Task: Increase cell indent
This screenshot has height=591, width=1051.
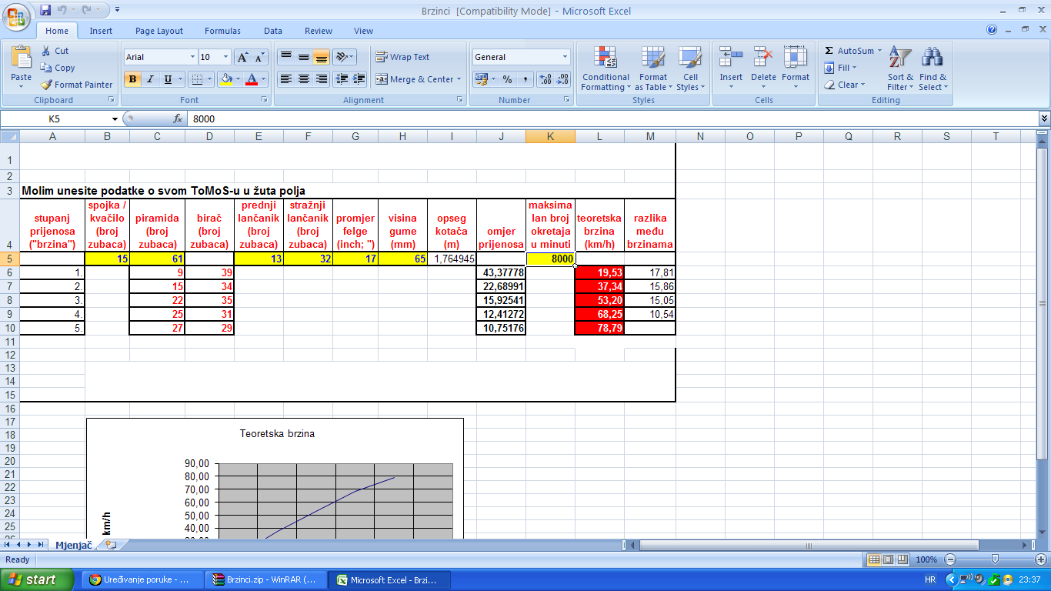Action: point(359,79)
